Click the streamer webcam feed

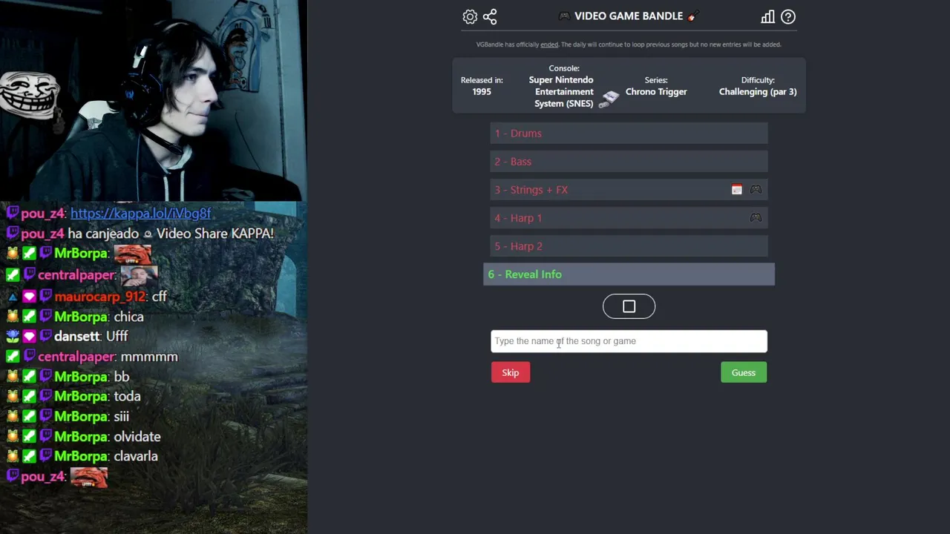pos(154,100)
